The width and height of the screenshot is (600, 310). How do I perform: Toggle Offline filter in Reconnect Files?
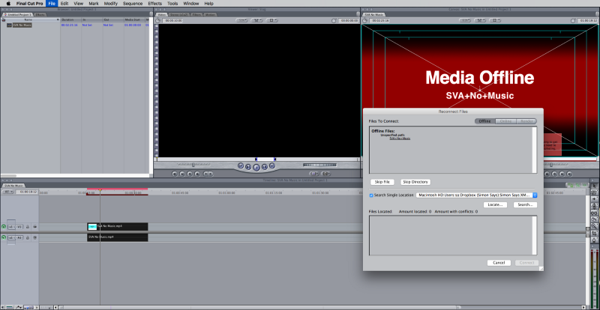(x=484, y=121)
